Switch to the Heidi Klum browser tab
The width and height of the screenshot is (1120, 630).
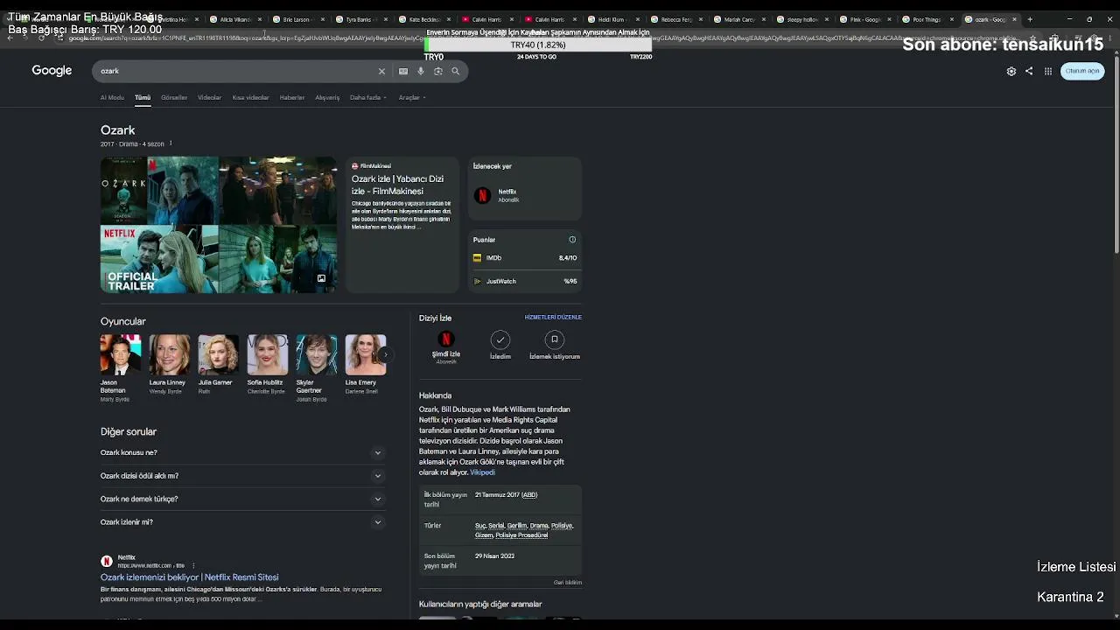612,19
